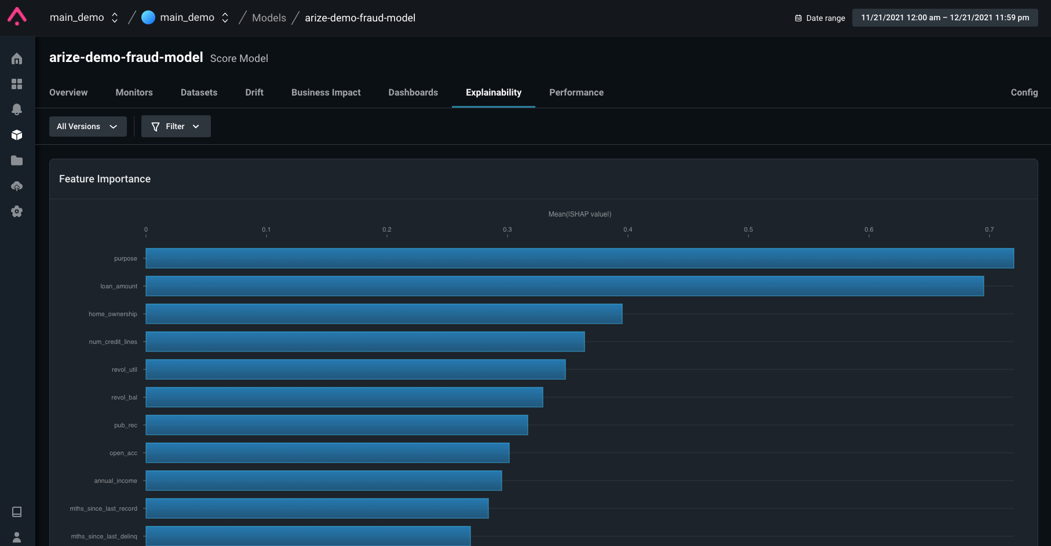Switch to the Overview tab
This screenshot has width=1051, height=546.
(68, 92)
